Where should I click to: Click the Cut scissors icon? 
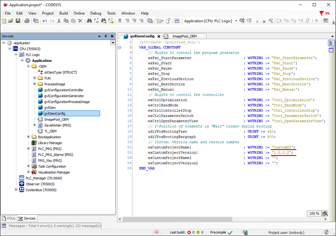59,21
